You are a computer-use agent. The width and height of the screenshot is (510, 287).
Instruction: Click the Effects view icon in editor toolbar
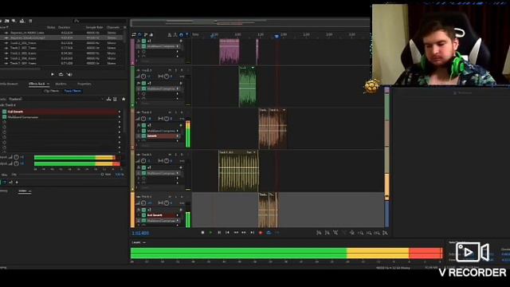coord(140,34)
